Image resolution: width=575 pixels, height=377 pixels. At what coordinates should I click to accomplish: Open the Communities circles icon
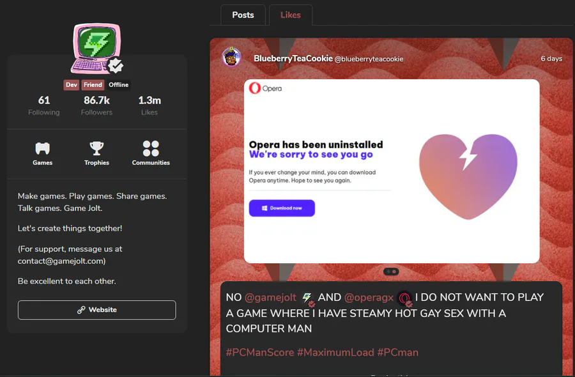(151, 148)
